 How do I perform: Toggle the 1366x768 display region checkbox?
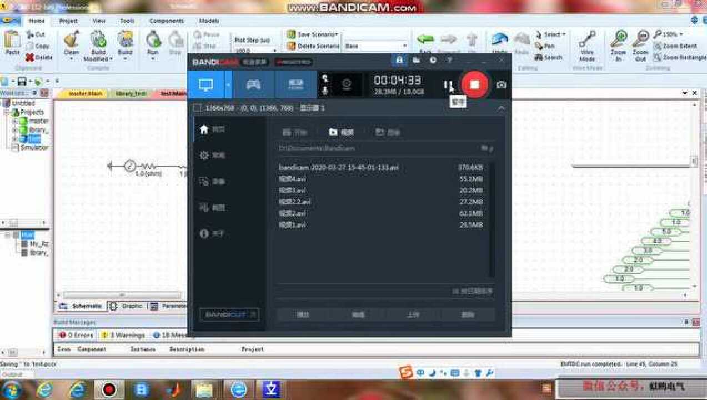pos(197,108)
